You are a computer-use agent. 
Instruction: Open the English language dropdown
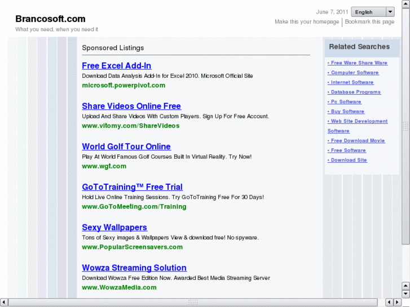373,12
